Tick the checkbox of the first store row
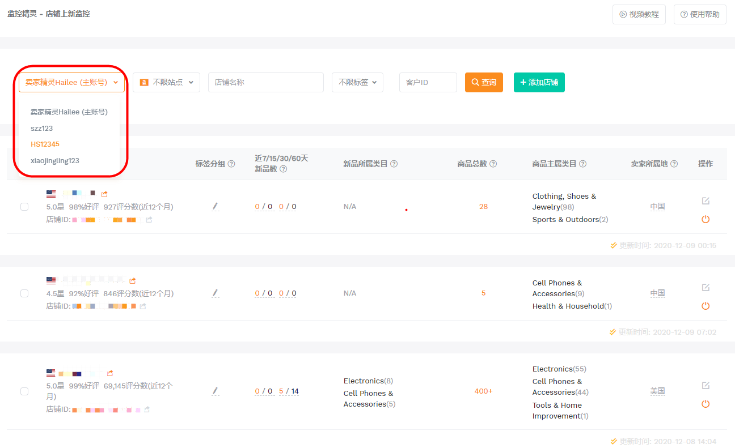This screenshot has height=448, width=735. [24, 207]
